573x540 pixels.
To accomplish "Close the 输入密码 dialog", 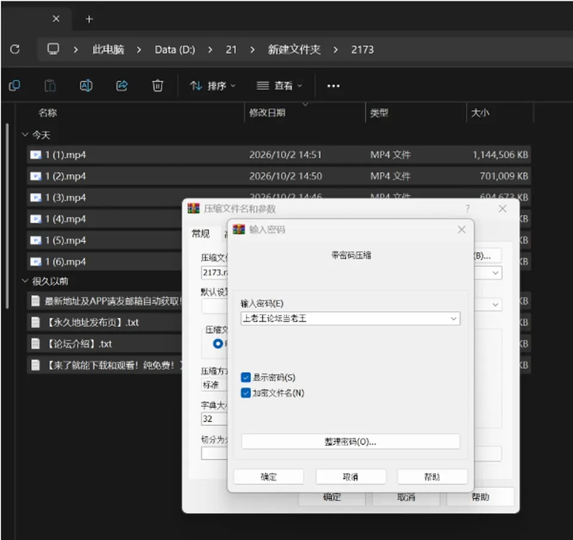I will (461, 229).
